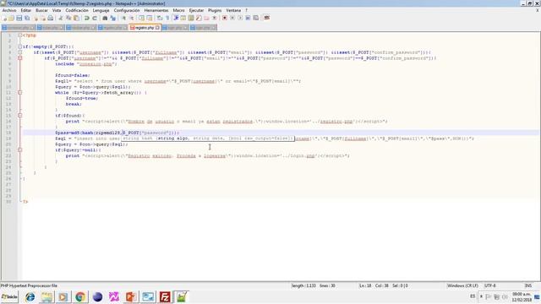Open the Document Map toolbar icon
Screen dimensions: 541x304
pos(191,18)
